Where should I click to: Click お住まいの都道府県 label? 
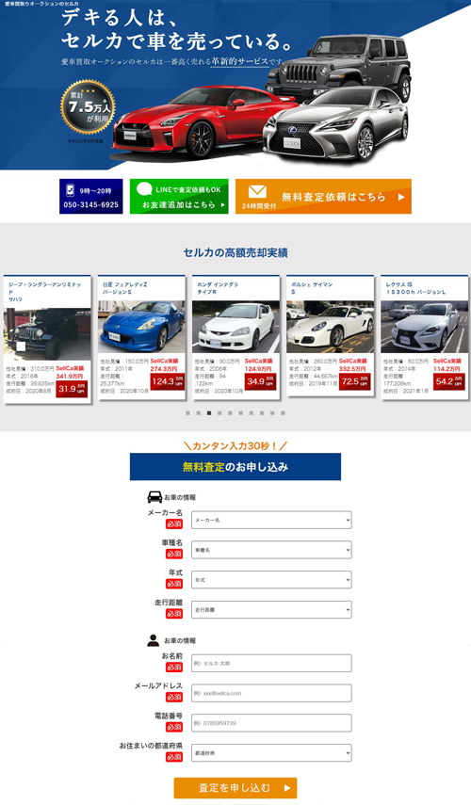pyautogui.click(x=151, y=746)
